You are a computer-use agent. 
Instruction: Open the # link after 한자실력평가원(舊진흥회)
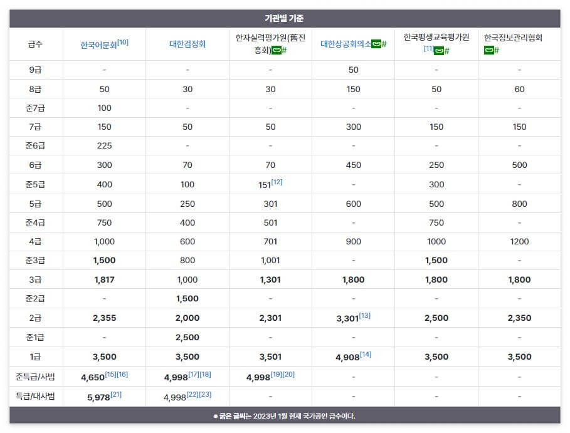284,51
